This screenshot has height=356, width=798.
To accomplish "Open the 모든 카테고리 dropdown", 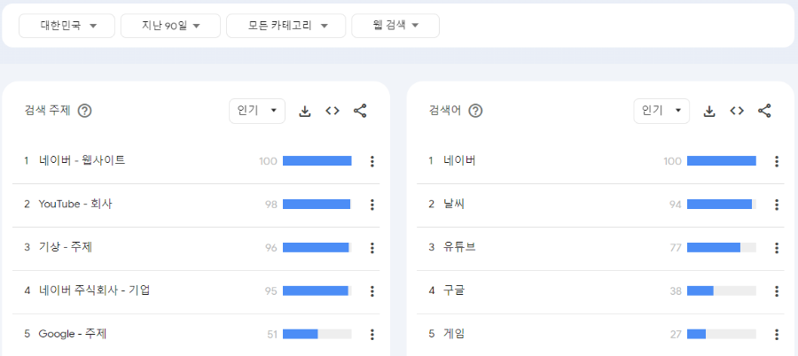I will [x=286, y=26].
